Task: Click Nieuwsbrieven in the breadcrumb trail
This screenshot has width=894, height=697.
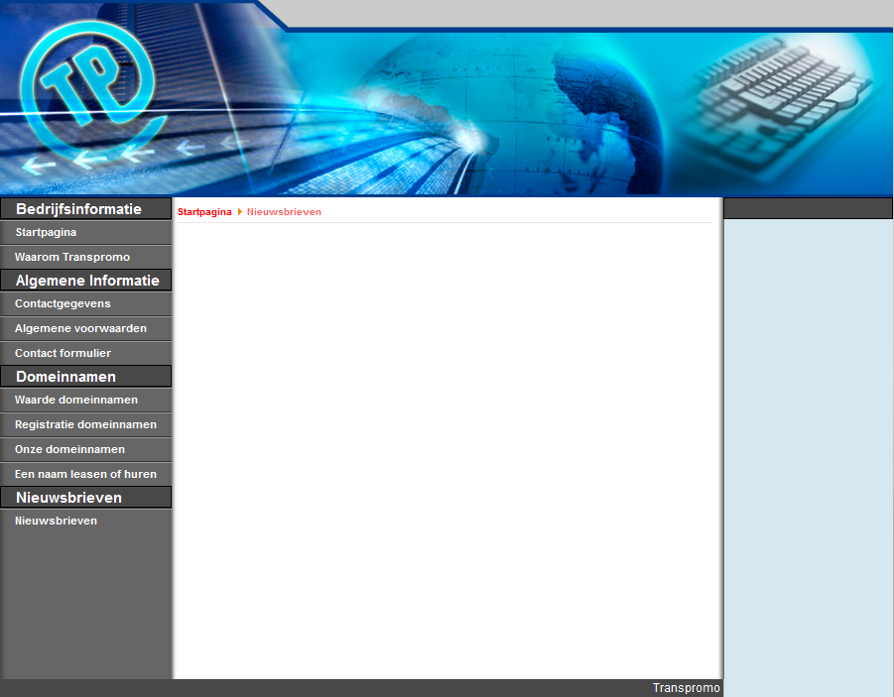Action: coord(284,212)
